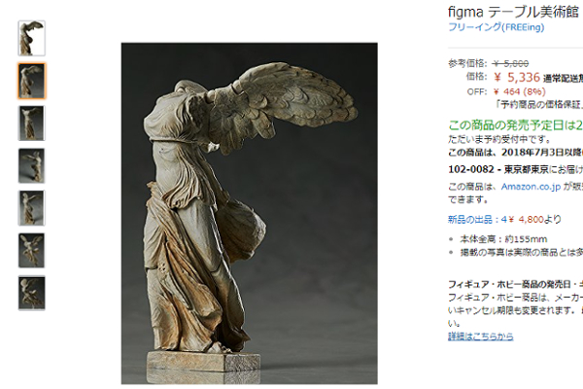Click the ¥ 464 (8%) discount amount
This screenshot has width=583, height=389.
click(x=520, y=91)
